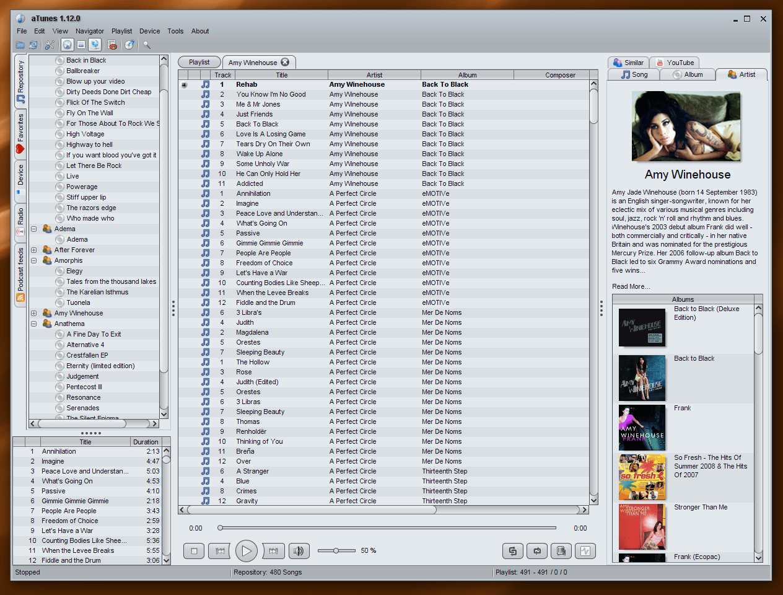
Task: Click the select repository folder icon
Action: (x=20, y=45)
